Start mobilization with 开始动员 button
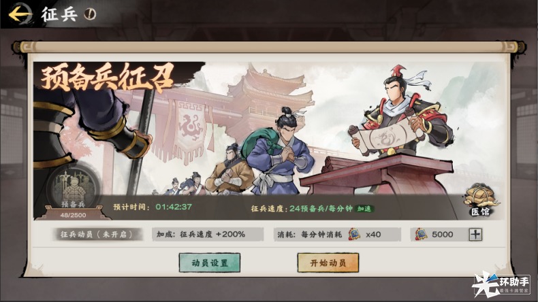Screen dimensions: 538x302 point(328,263)
